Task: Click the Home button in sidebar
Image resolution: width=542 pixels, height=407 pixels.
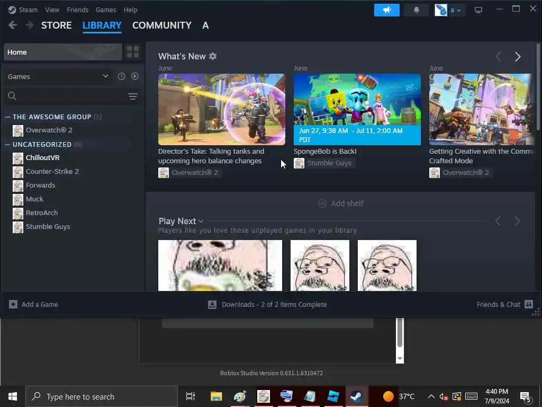Action: (x=63, y=52)
